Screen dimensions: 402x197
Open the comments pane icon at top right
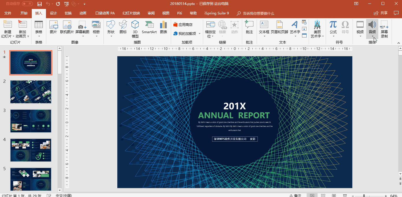[396, 13]
